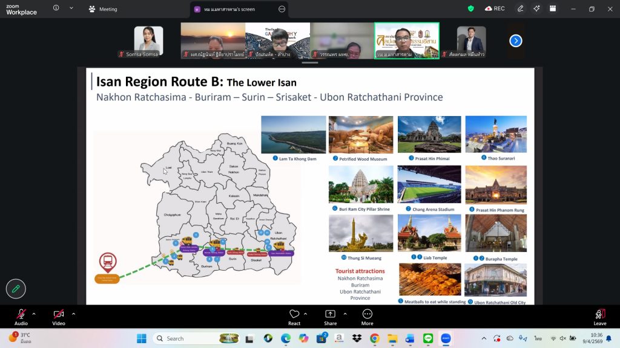The height and width of the screenshot is (348, 620).
Task: Open the AI Companion sparkle icon
Action: 536,8
